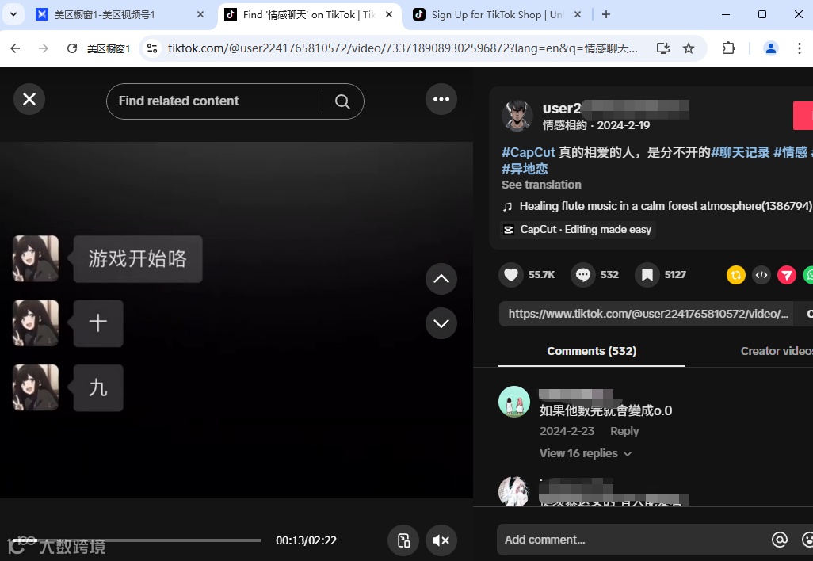Open Chrome profile avatar icon
813x561 pixels.
pos(771,49)
